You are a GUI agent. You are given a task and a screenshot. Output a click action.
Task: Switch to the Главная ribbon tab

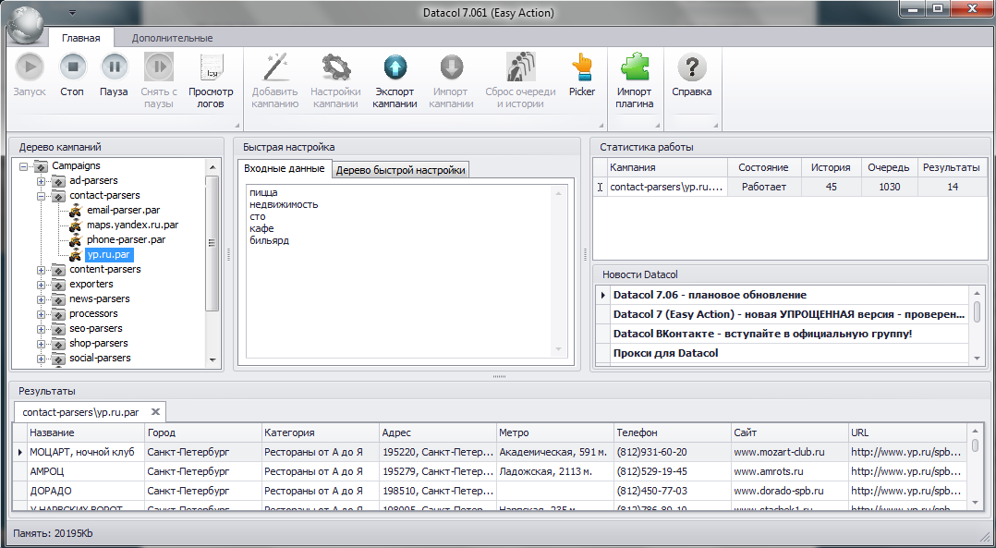point(80,38)
